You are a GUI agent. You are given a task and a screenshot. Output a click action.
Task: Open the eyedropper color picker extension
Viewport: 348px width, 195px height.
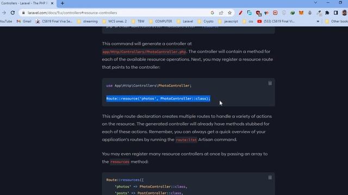click(319, 13)
